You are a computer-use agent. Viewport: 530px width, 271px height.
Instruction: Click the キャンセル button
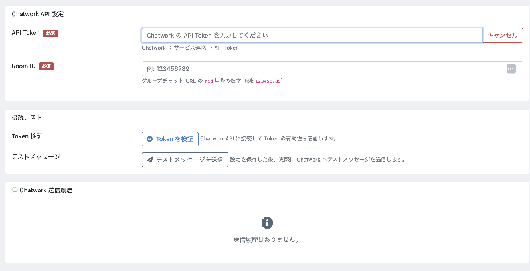click(503, 35)
